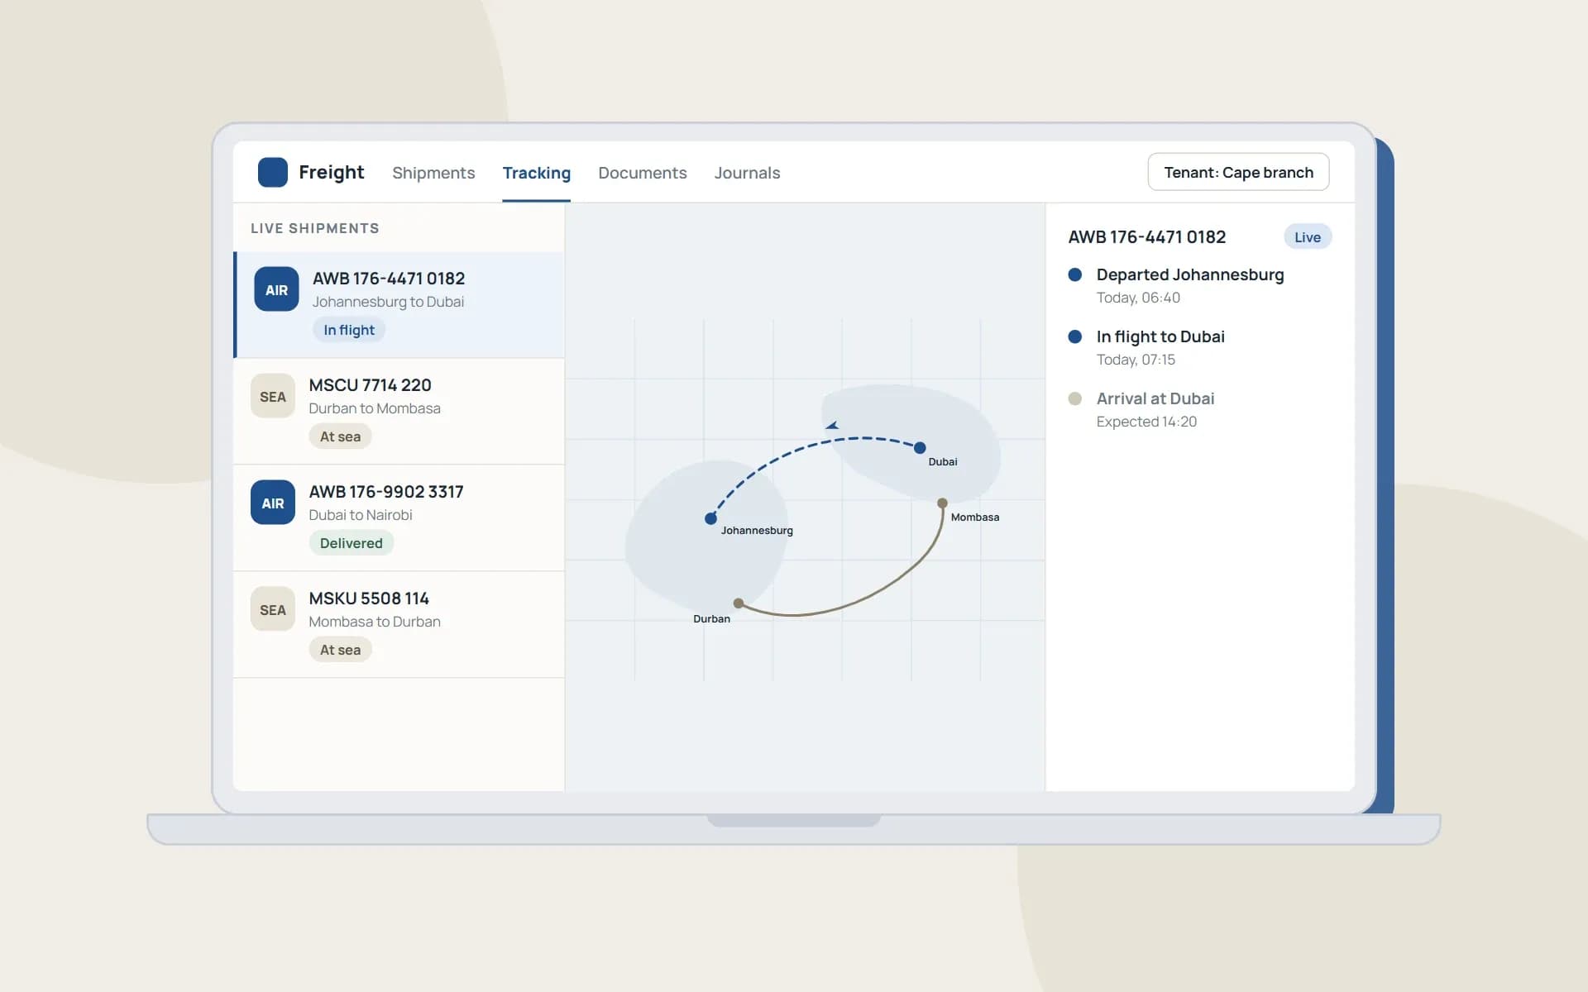Click the Johannesburg to Dubai route text

pos(388,302)
